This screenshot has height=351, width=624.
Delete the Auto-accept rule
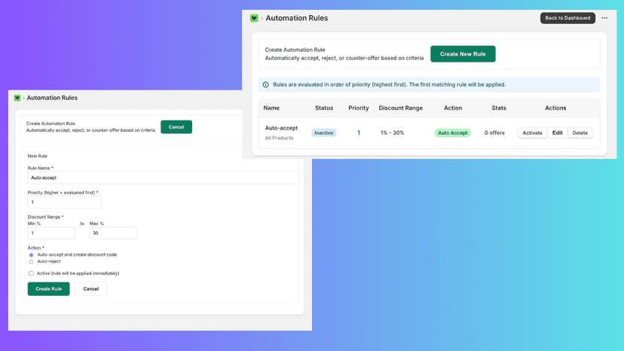tap(580, 133)
